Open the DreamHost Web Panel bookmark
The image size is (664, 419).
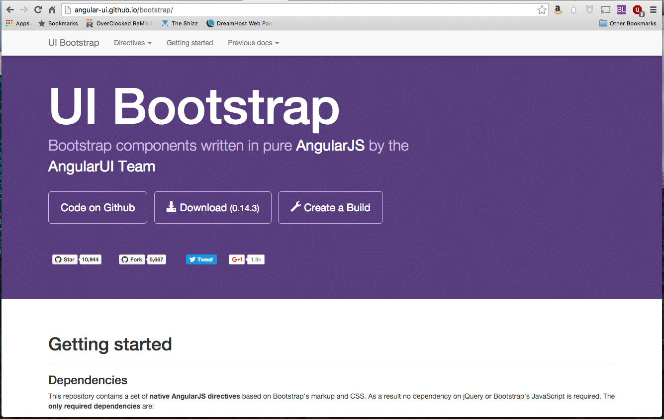(x=240, y=23)
